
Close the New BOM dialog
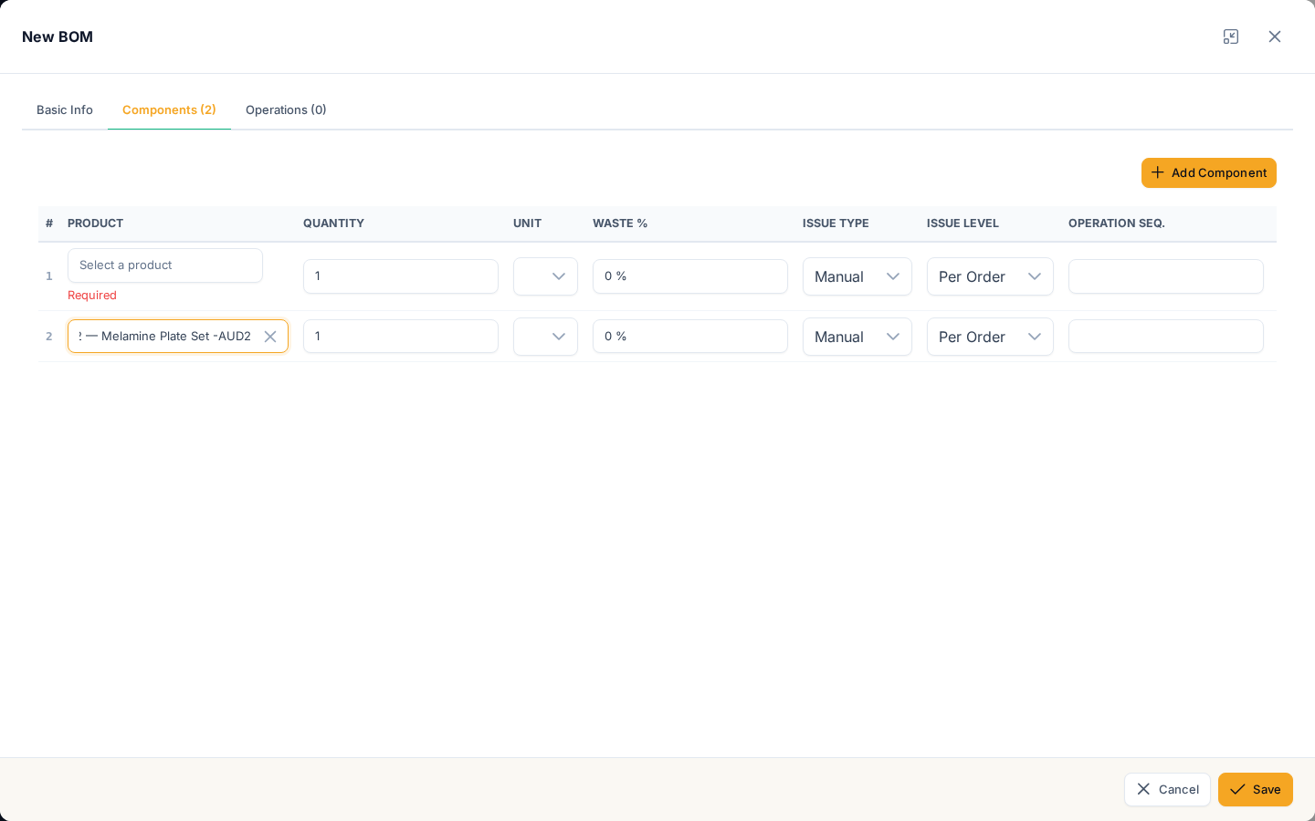(1275, 36)
